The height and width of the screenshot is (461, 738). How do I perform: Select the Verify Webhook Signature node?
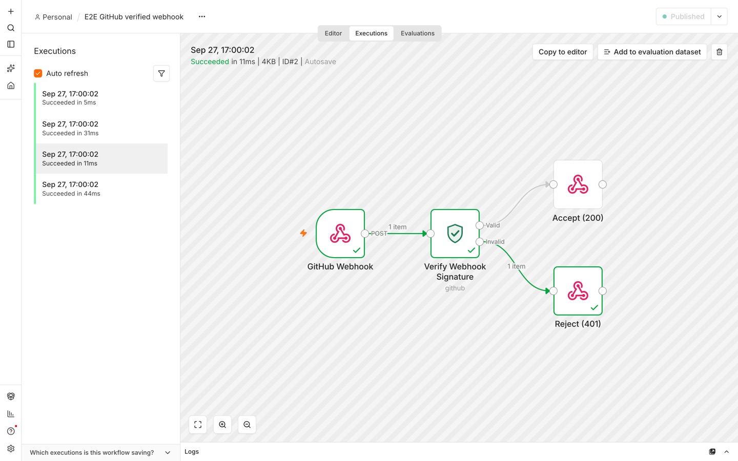coord(455,234)
